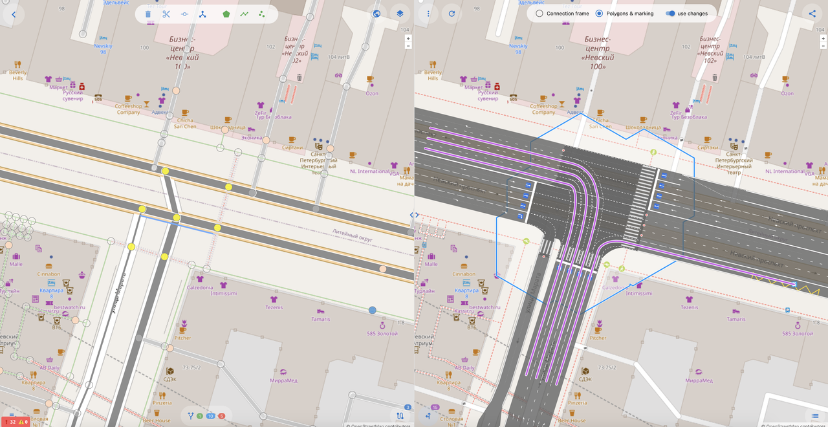
Task: Choose the add node on line tool
Action: point(184,14)
